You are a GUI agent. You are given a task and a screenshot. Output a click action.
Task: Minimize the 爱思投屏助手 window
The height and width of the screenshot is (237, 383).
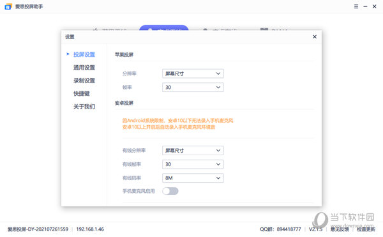(x=365, y=6)
